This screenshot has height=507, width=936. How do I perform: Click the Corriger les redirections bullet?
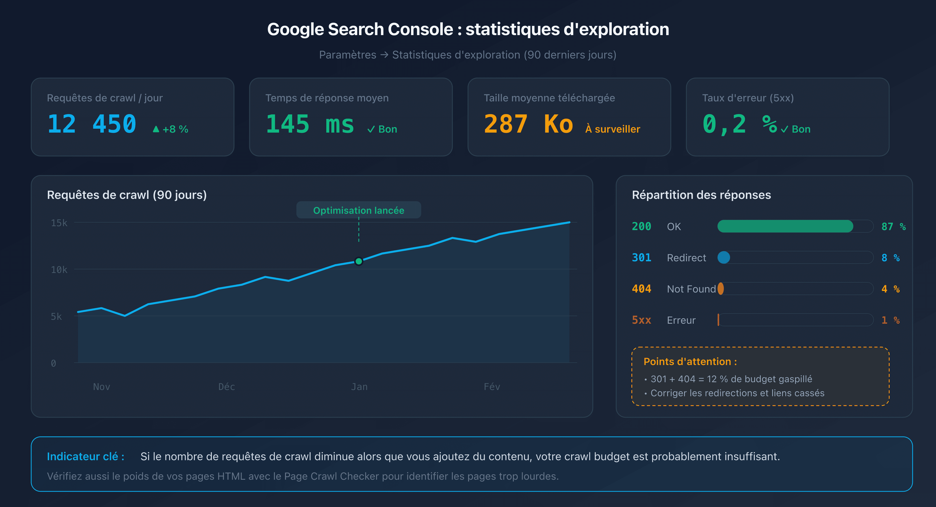point(734,393)
